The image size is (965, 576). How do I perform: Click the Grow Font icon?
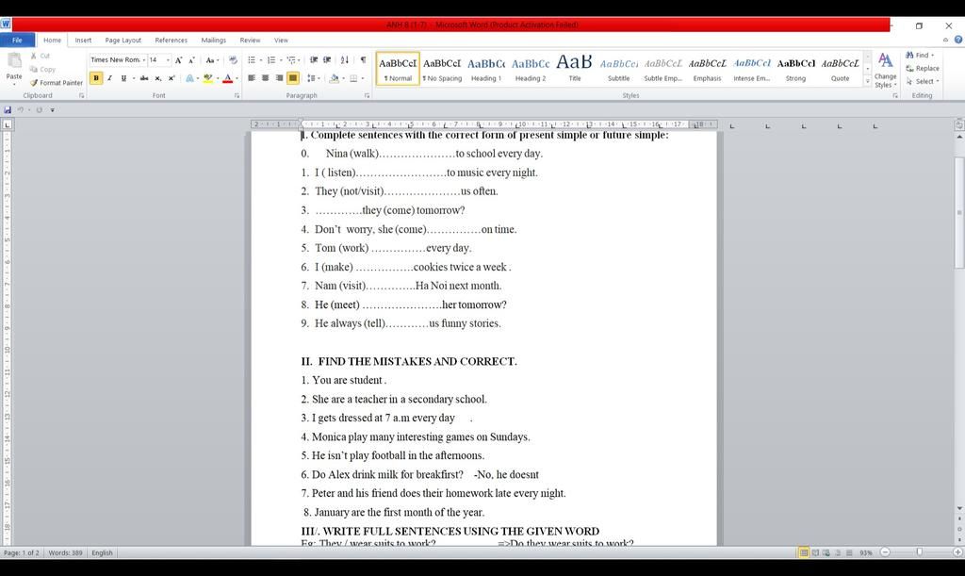click(x=178, y=59)
